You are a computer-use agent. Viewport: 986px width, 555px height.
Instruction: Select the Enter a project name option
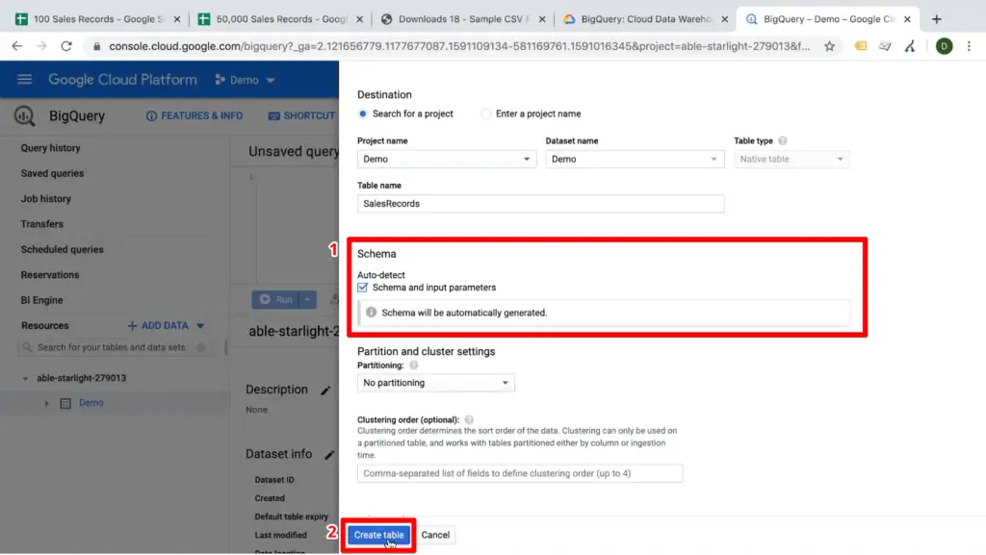486,113
